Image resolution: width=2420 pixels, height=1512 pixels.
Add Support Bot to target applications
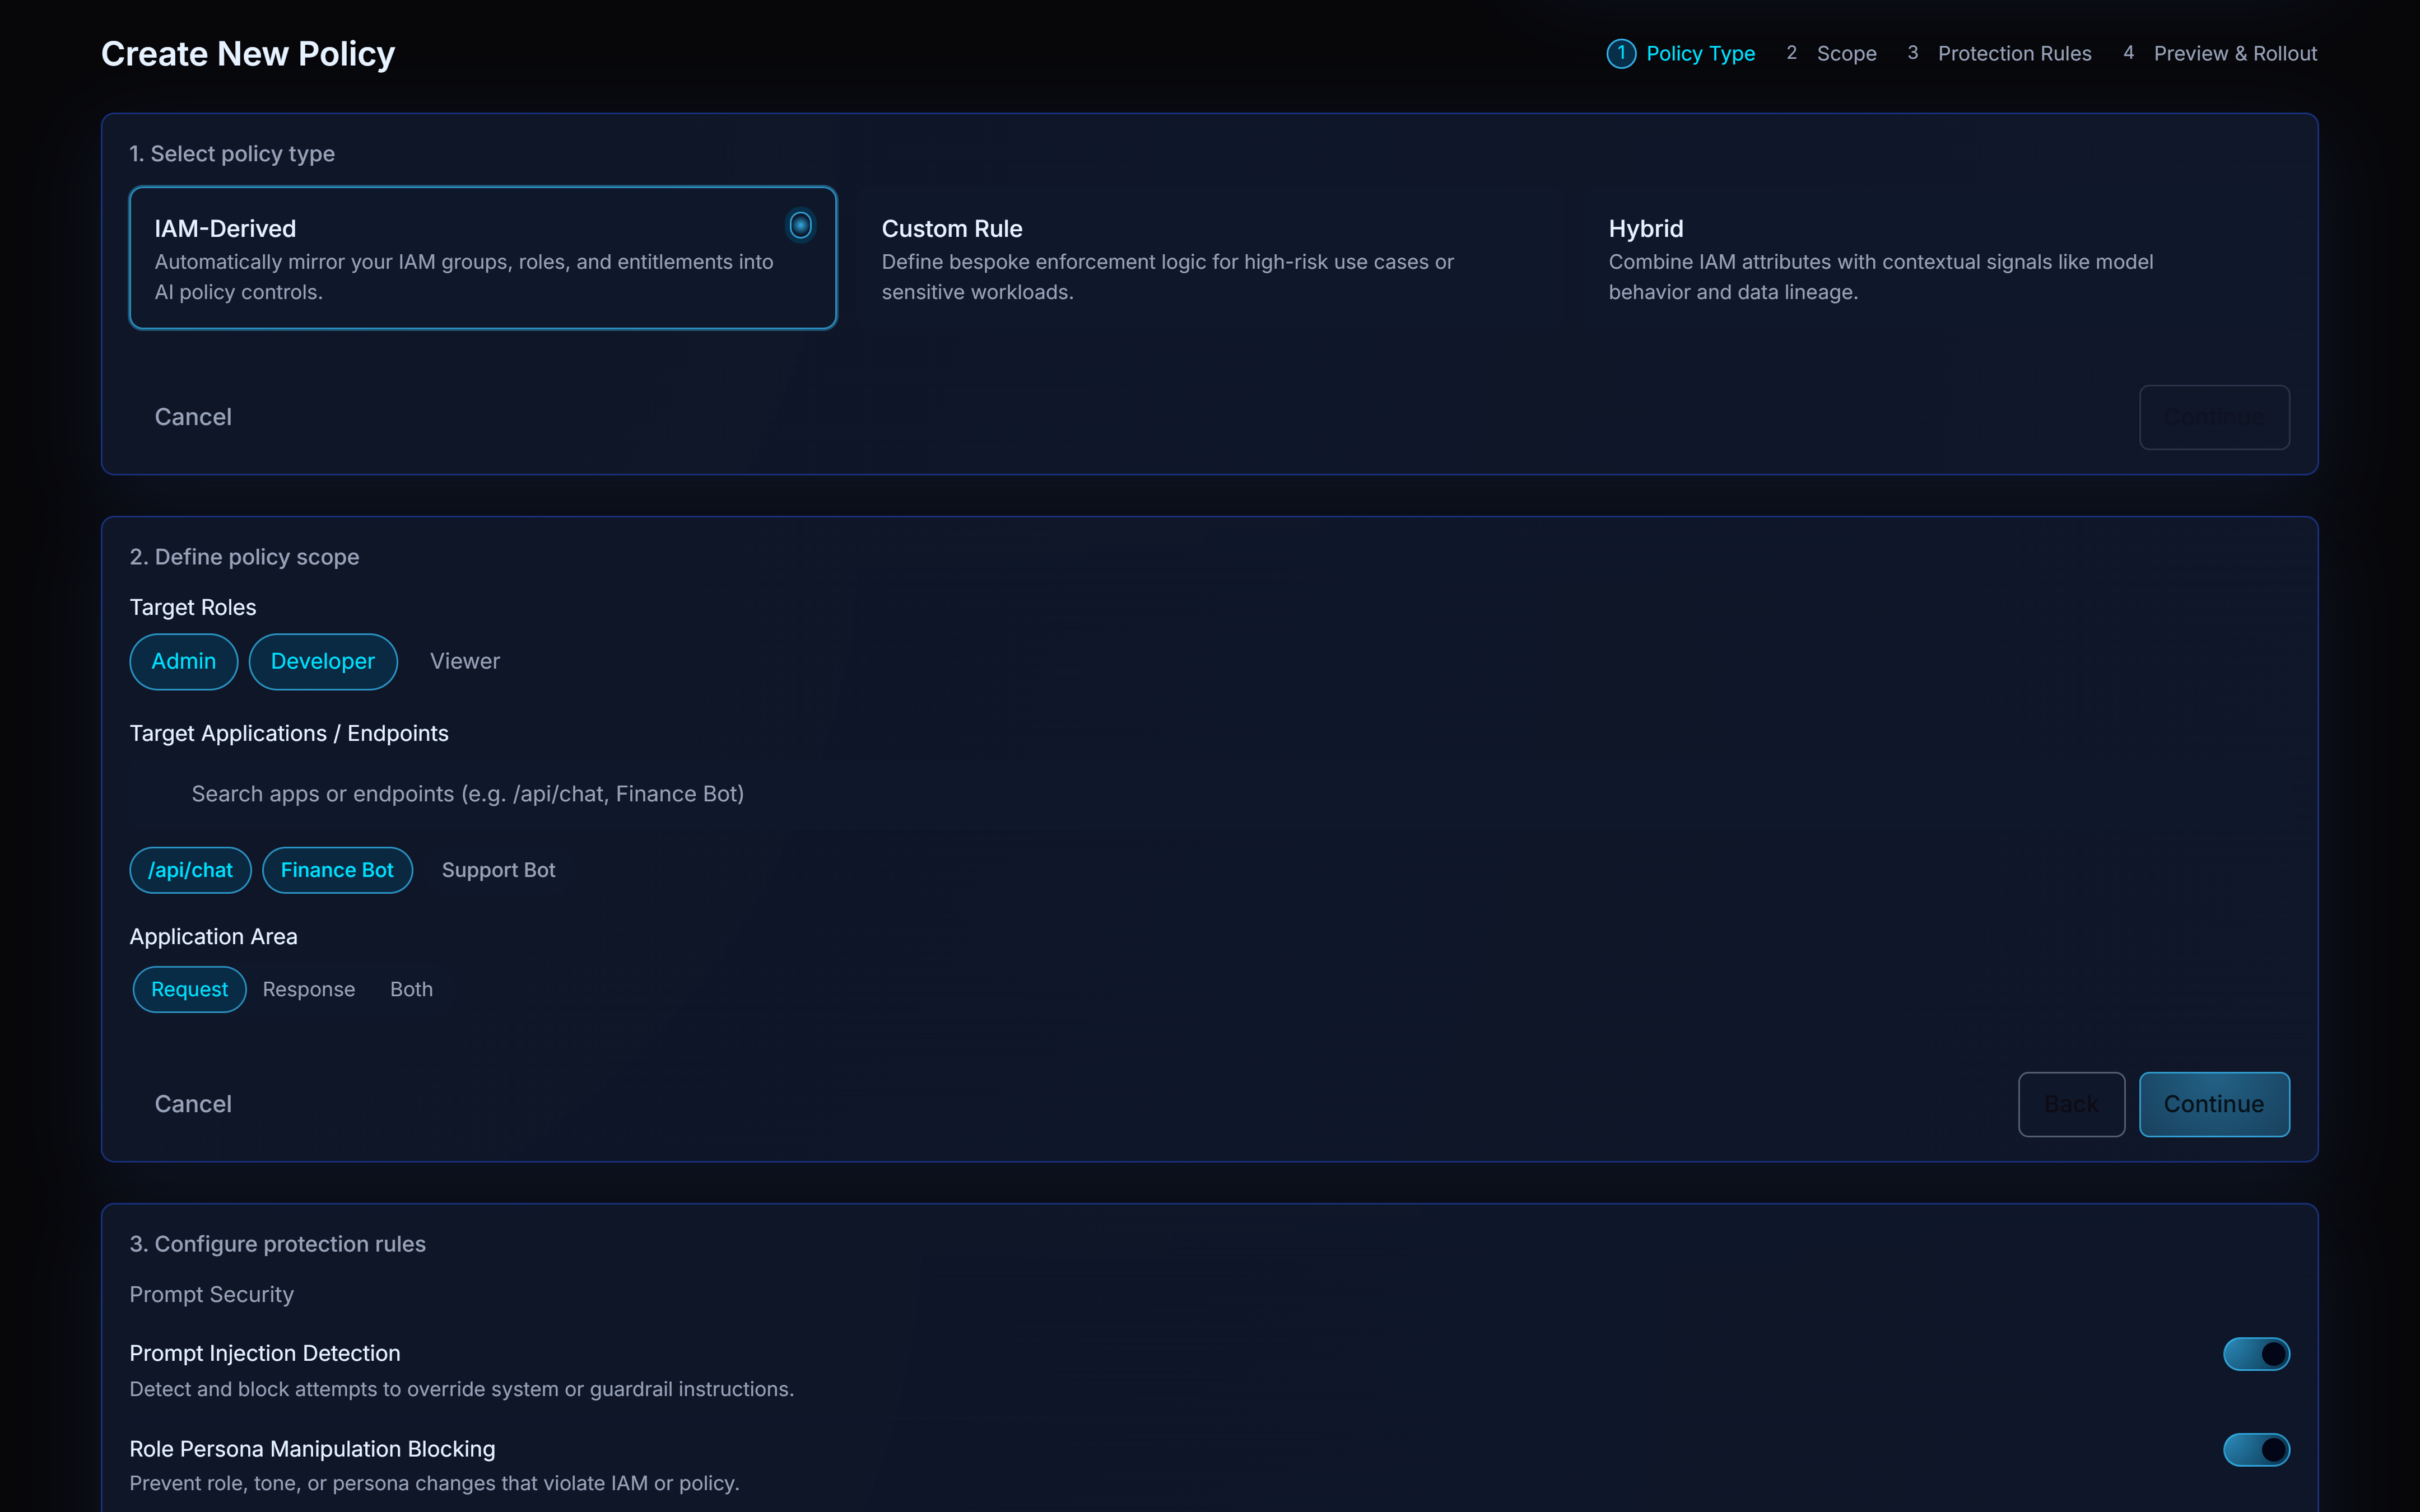coord(498,870)
